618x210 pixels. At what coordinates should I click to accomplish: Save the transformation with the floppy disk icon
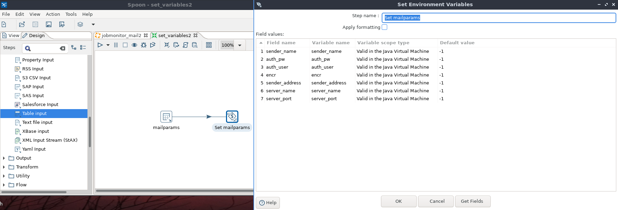[49, 24]
